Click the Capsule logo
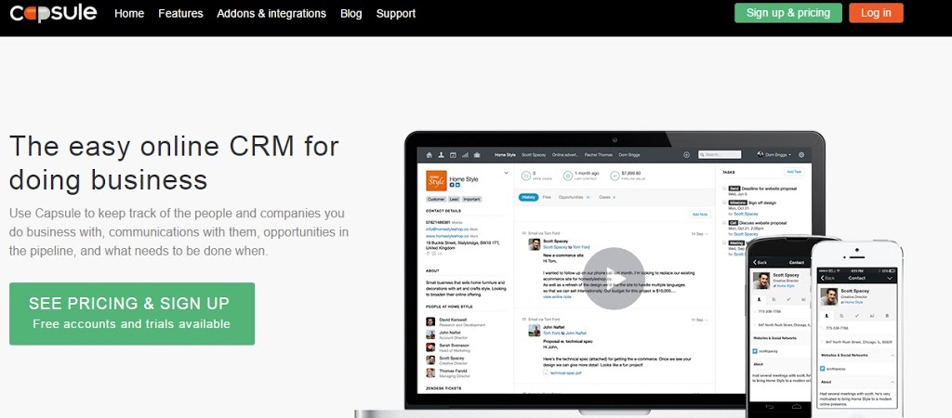The image size is (952, 418). click(x=53, y=13)
